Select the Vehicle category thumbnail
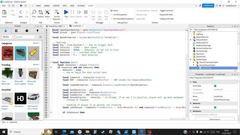Screen dimensions: 240x135 (7, 53)
